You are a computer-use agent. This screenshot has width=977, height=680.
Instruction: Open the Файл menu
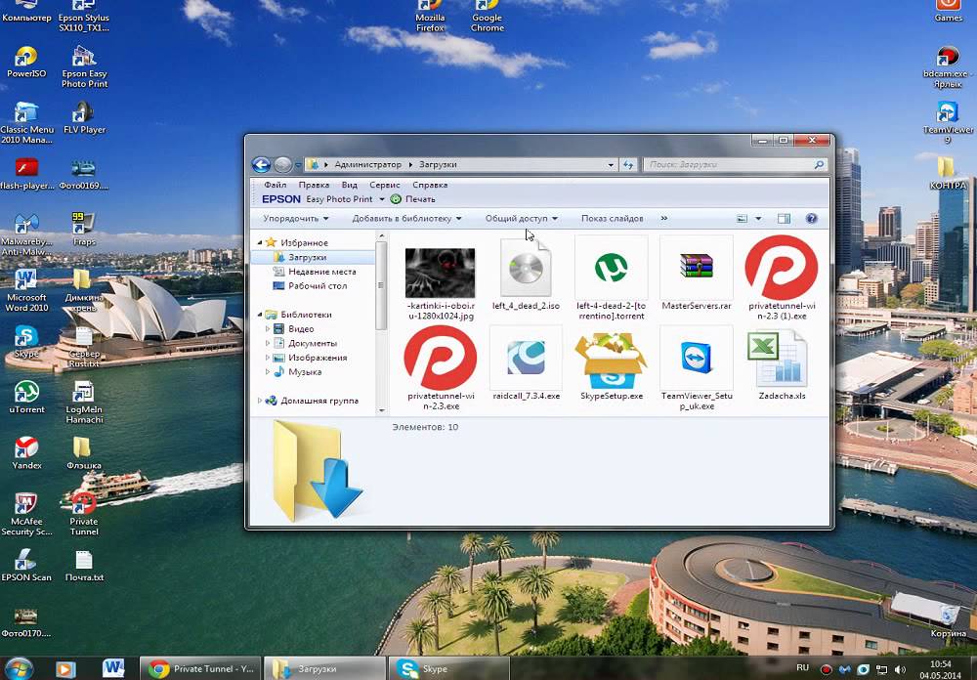click(275, 185)
